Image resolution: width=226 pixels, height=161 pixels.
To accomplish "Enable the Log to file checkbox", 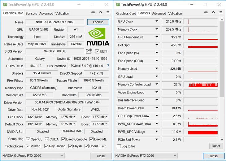I will tap(119, 146).
